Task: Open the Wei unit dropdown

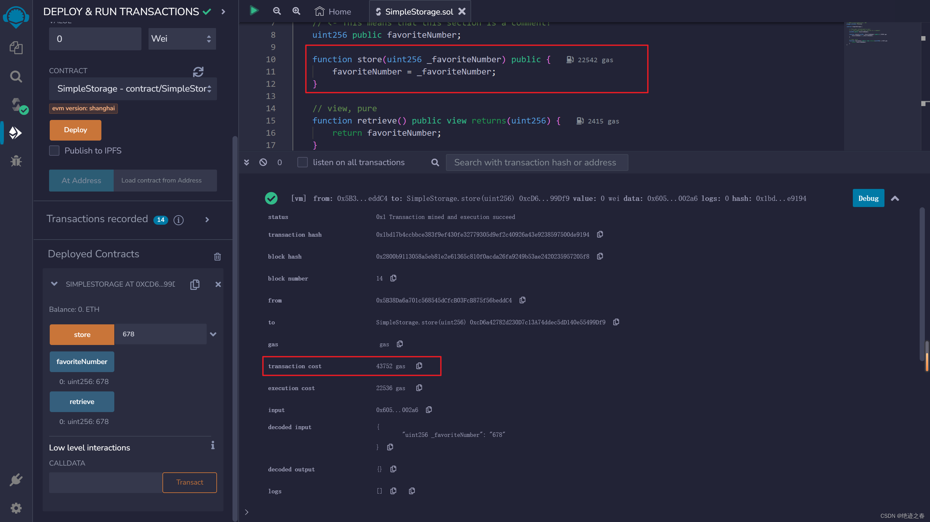Action: point(182,39)
